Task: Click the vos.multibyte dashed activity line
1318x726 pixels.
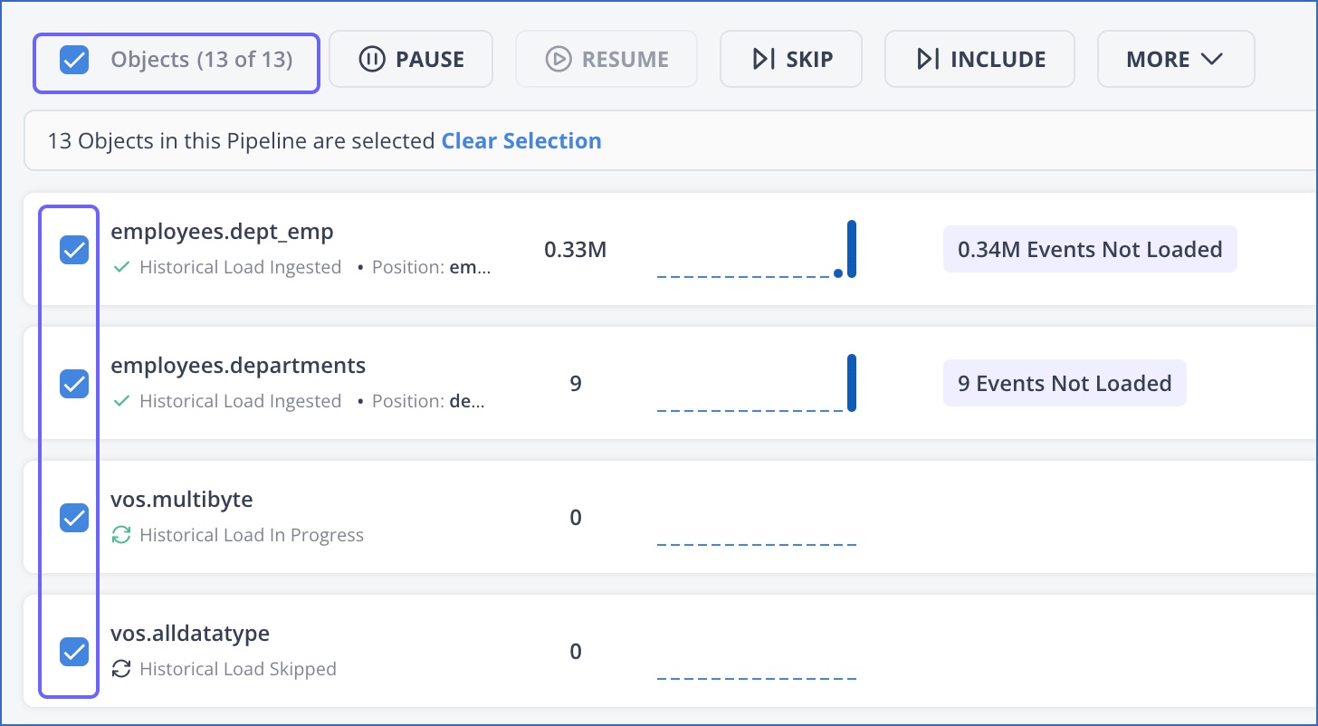Action: point(757,545)
